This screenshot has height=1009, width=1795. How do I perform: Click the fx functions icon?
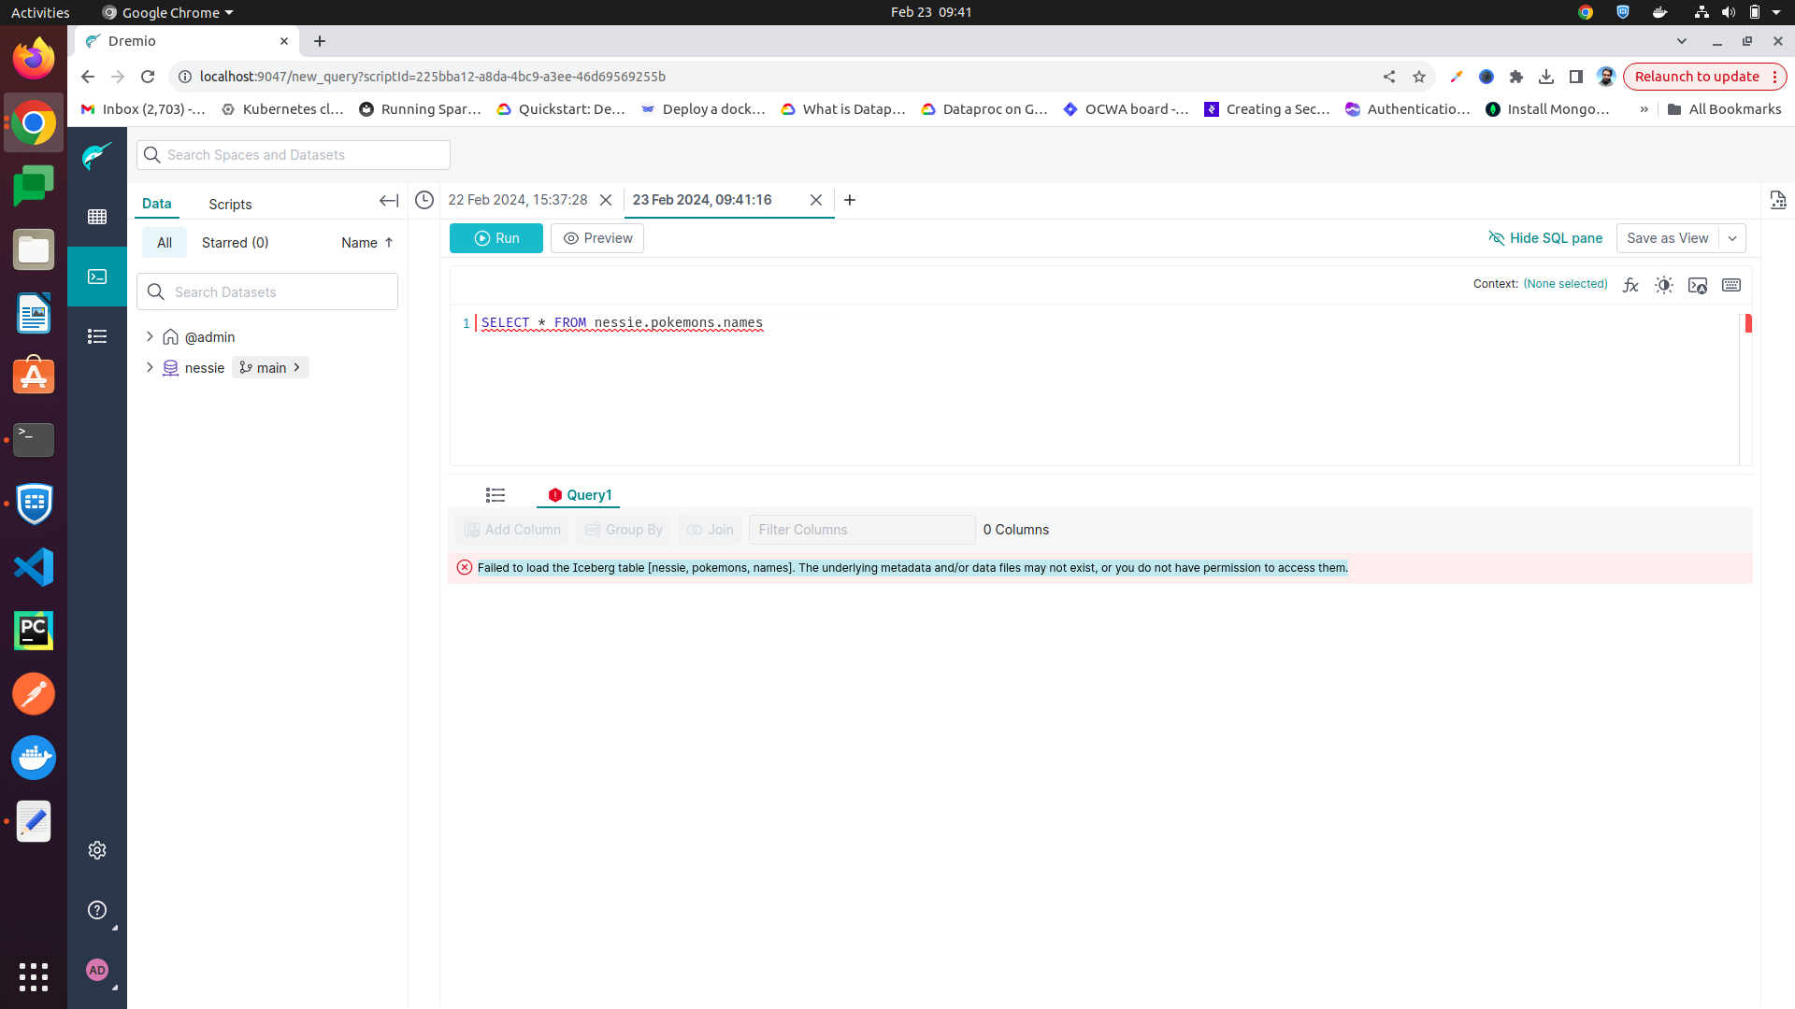(1630, 285)
